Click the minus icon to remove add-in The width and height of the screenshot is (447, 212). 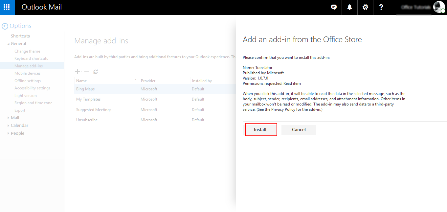(87, 72)
